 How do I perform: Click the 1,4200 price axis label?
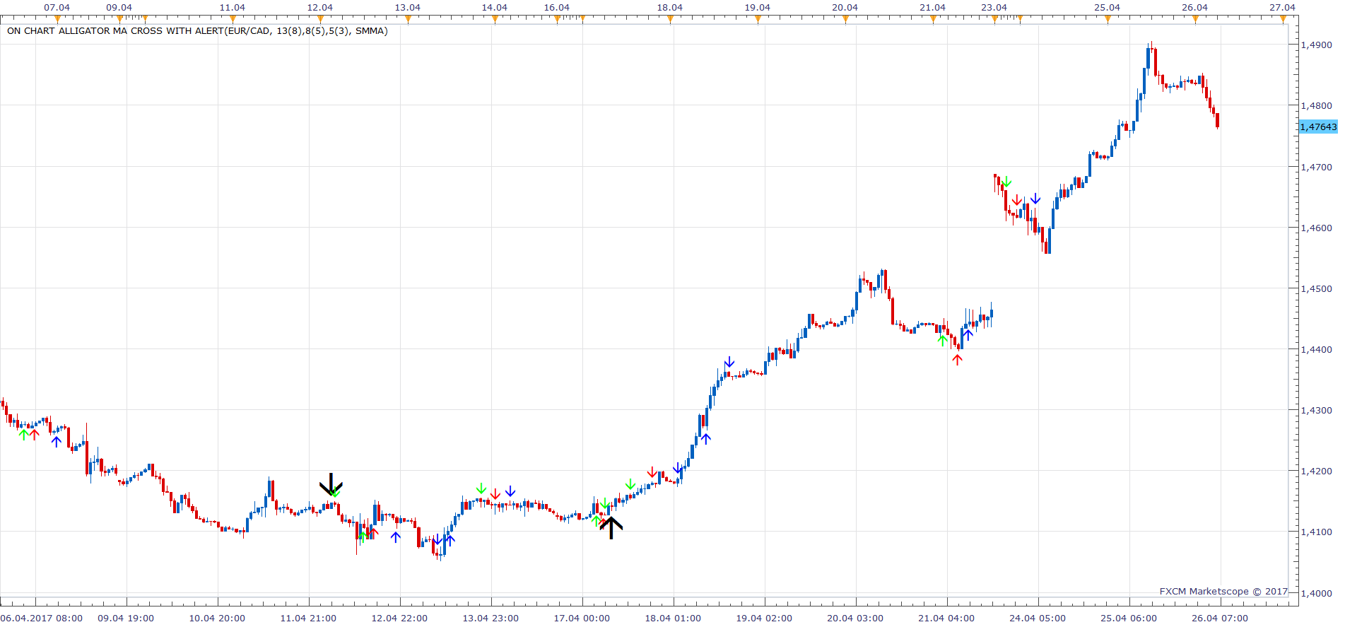pyautogui.click(x=1316, y=471)
